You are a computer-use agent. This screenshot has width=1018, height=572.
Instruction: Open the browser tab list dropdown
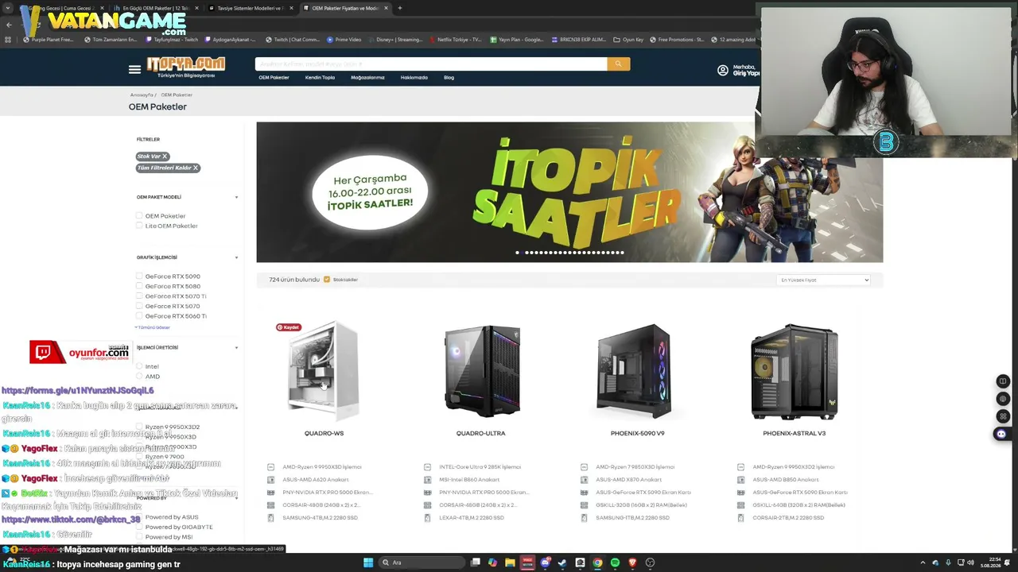pos(9,8)
